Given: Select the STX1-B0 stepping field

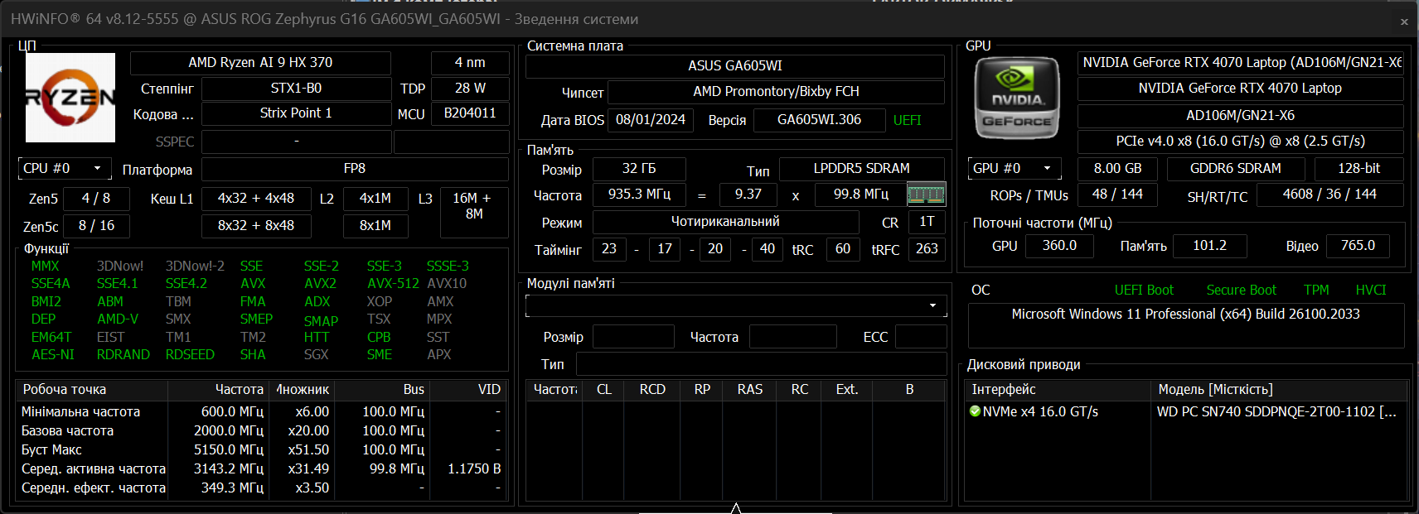Looking at the screenshot, I should pos(296,89).
